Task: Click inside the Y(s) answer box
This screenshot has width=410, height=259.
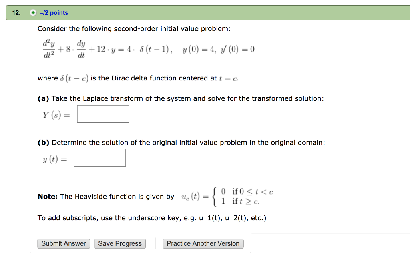Action: click(103, 114)
